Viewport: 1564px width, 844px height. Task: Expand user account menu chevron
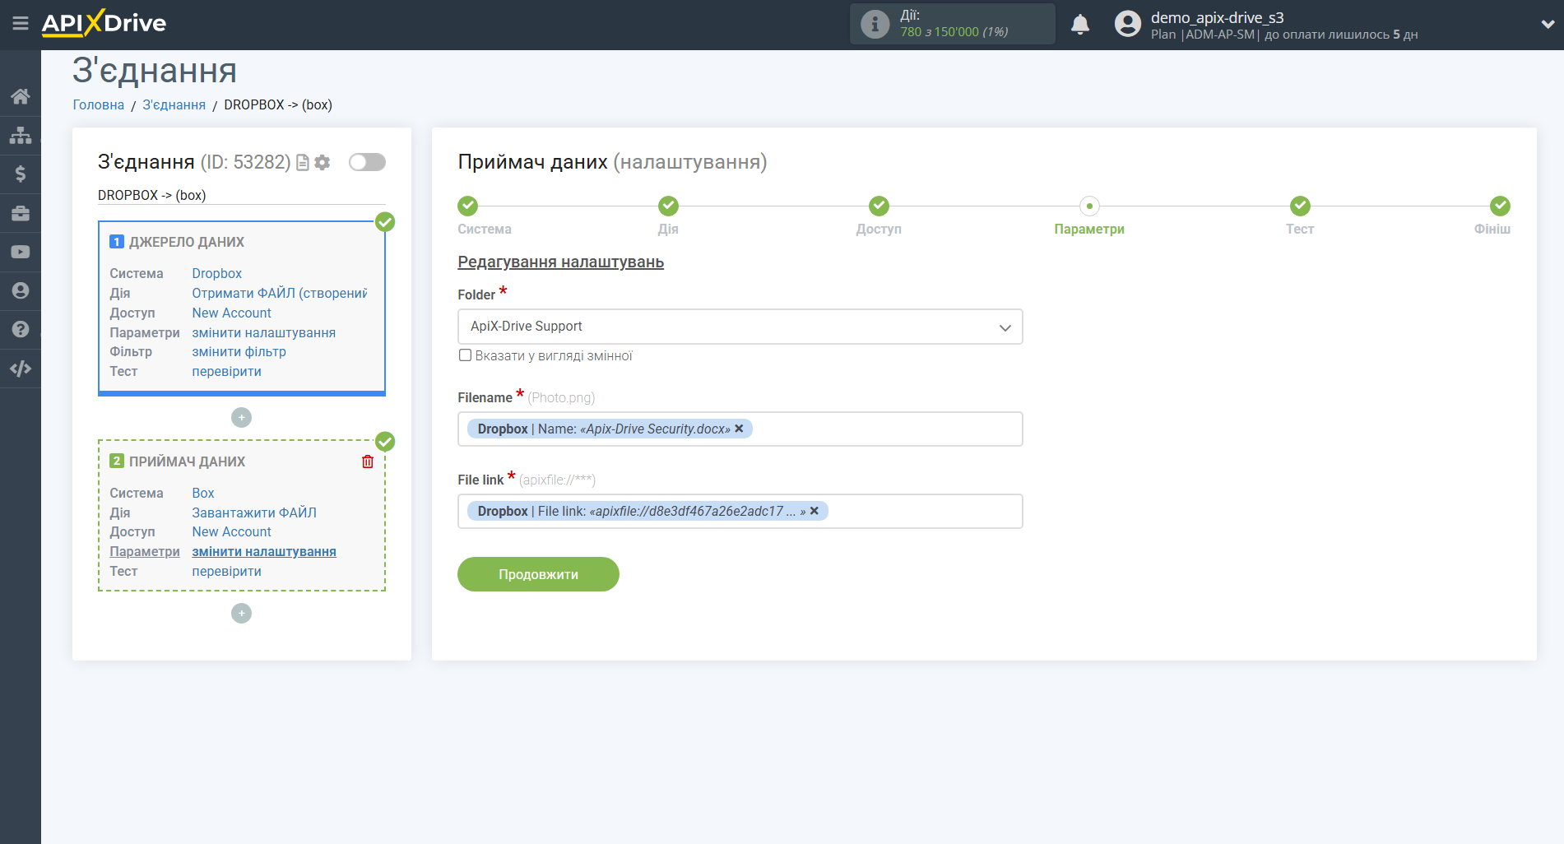(x=1547, y=25)
